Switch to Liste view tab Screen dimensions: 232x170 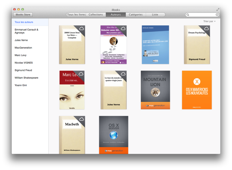tap(155, 15)
